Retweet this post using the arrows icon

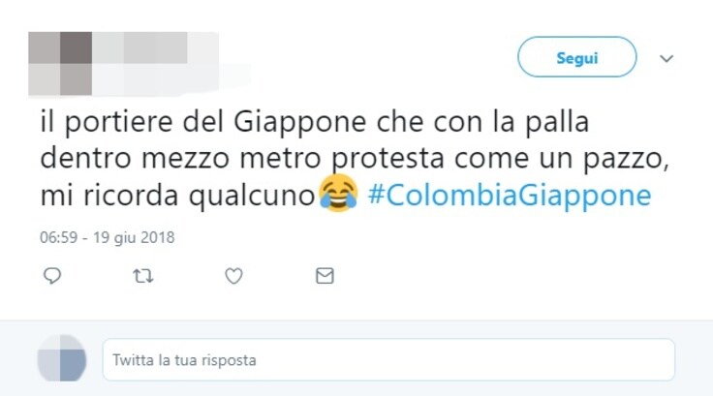coord(142,276)
